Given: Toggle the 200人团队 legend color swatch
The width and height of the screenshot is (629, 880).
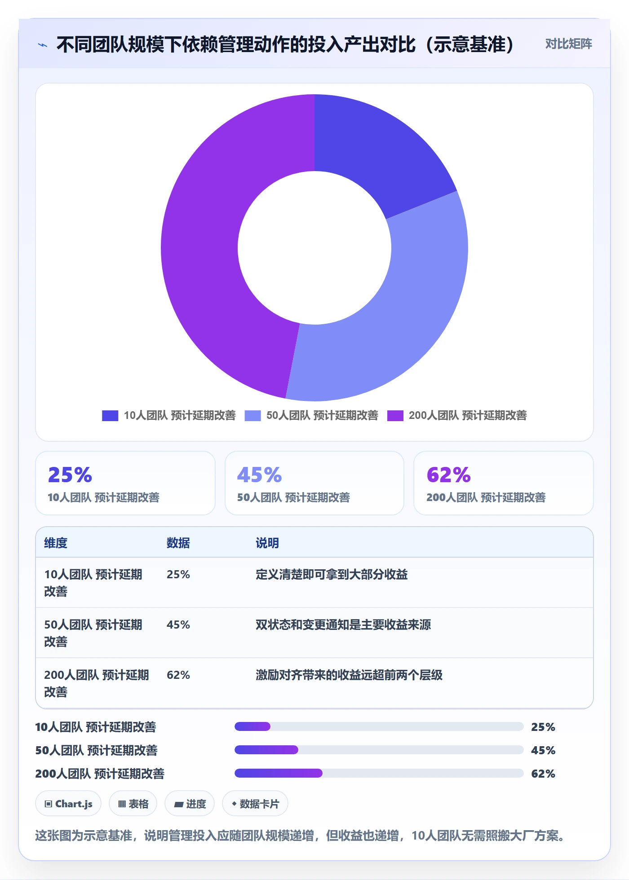Looking at the screenshot, I should pyautogui.click(x=395, y=416).
